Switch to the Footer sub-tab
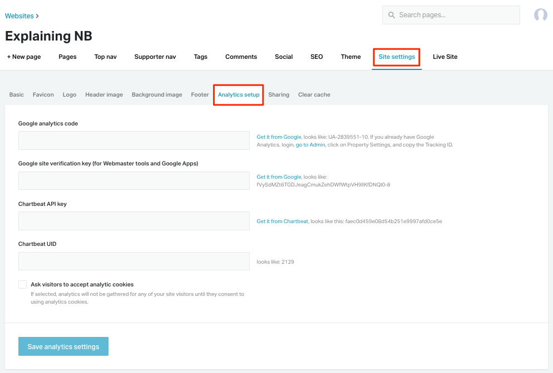The height and width of the screenshot is (373, 553). coord(200,94)
